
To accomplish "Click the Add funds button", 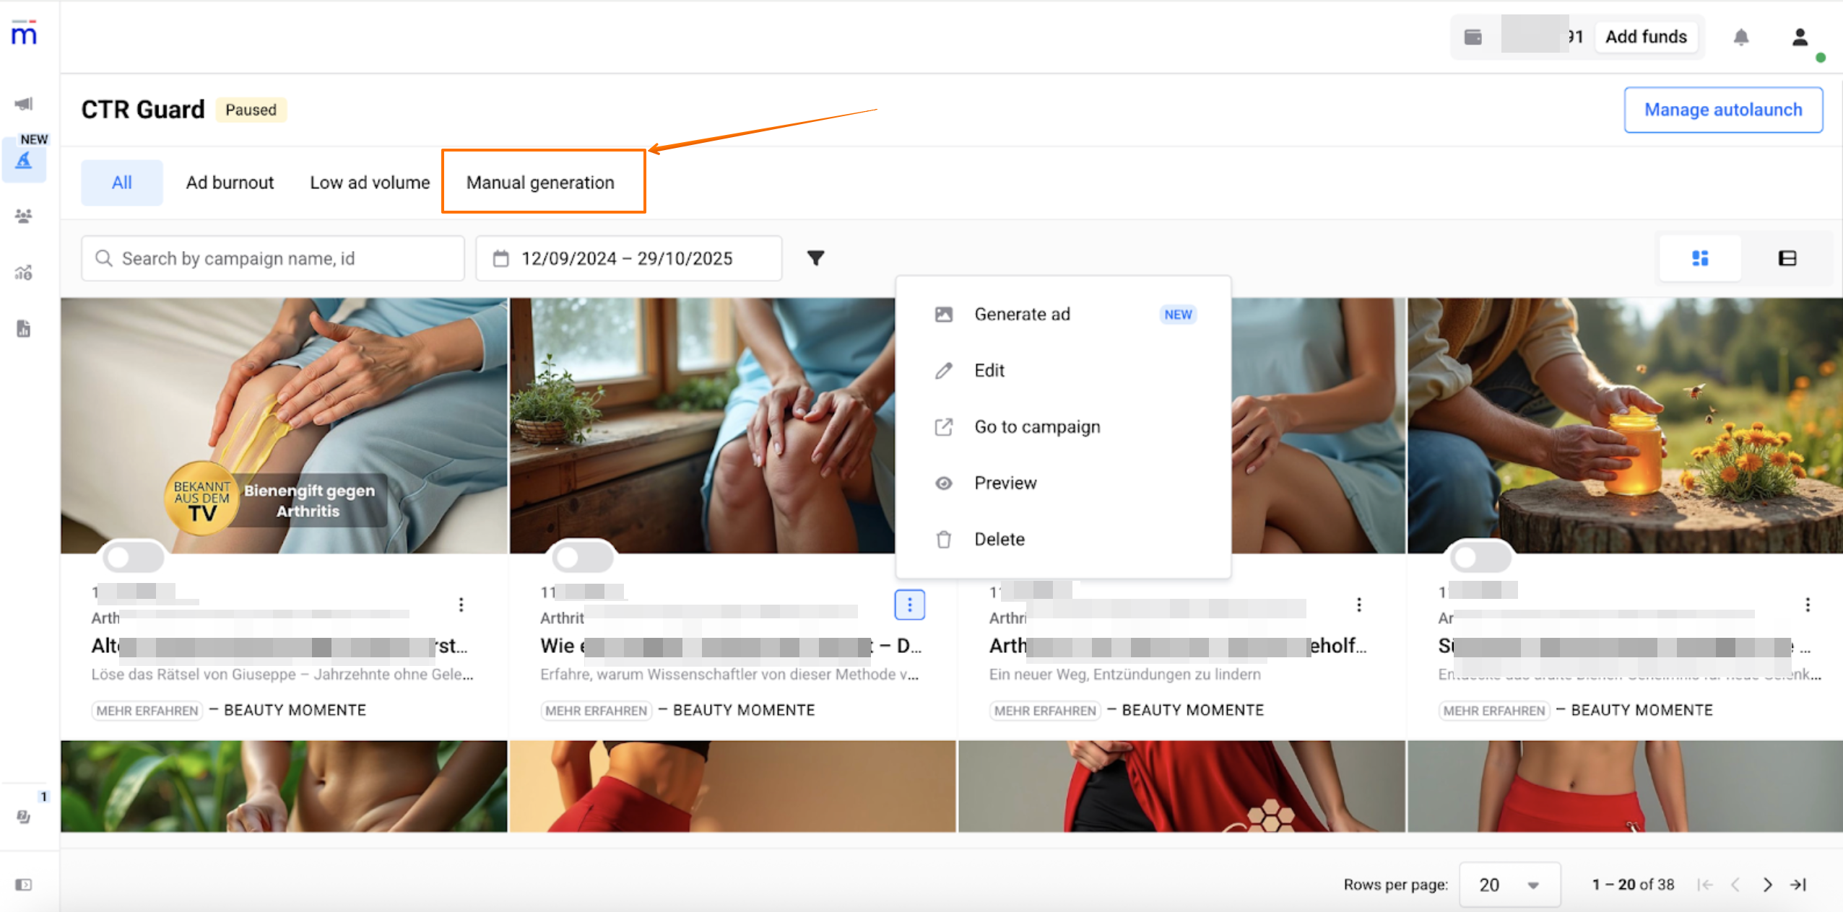I will pos(1646,37).
